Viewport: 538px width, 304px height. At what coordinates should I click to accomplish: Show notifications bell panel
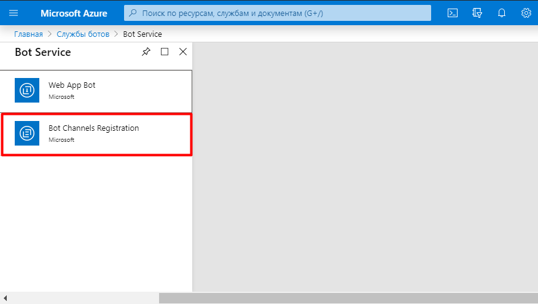[x=502, y=13]
